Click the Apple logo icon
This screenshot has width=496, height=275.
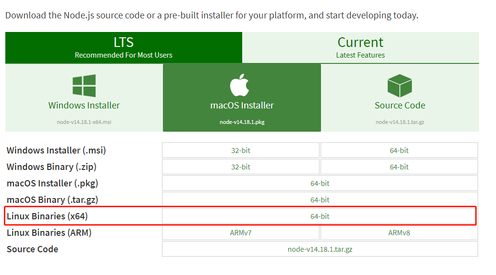point(239,85)
